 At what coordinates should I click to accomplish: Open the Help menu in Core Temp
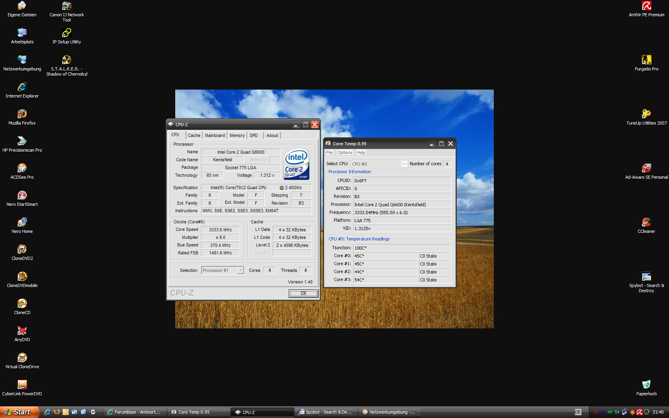[x=361, y=152]
